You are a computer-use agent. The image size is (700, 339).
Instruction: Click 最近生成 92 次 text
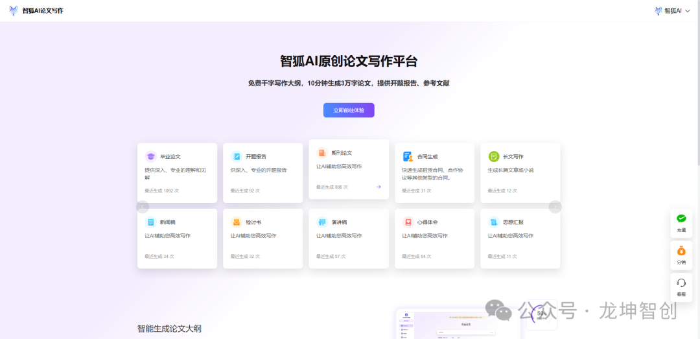coord(245,191)
